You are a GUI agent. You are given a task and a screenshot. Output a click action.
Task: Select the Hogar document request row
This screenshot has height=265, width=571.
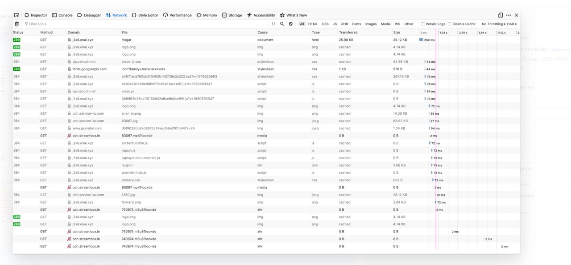click(x=266, y=40)
